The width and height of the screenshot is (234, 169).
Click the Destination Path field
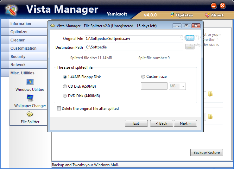tap(134, 47)
